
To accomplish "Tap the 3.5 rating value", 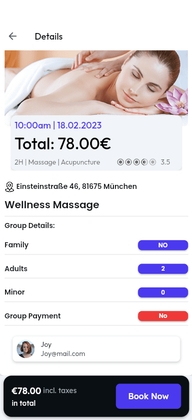I will click(x=165, y=162).
